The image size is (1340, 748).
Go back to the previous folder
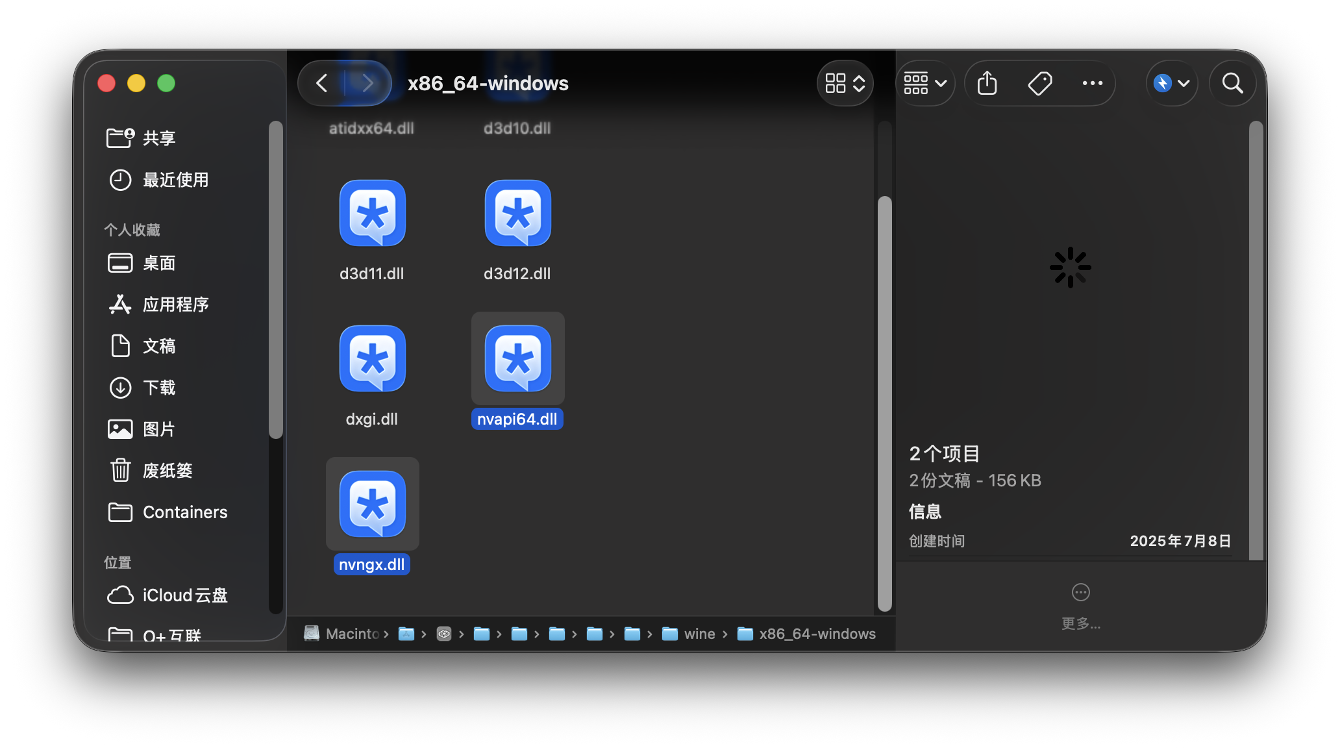pyautogui.click(x=322, y=83)
